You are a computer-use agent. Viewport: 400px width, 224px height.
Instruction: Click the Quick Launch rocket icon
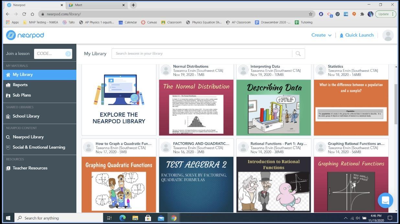[341, 35]
